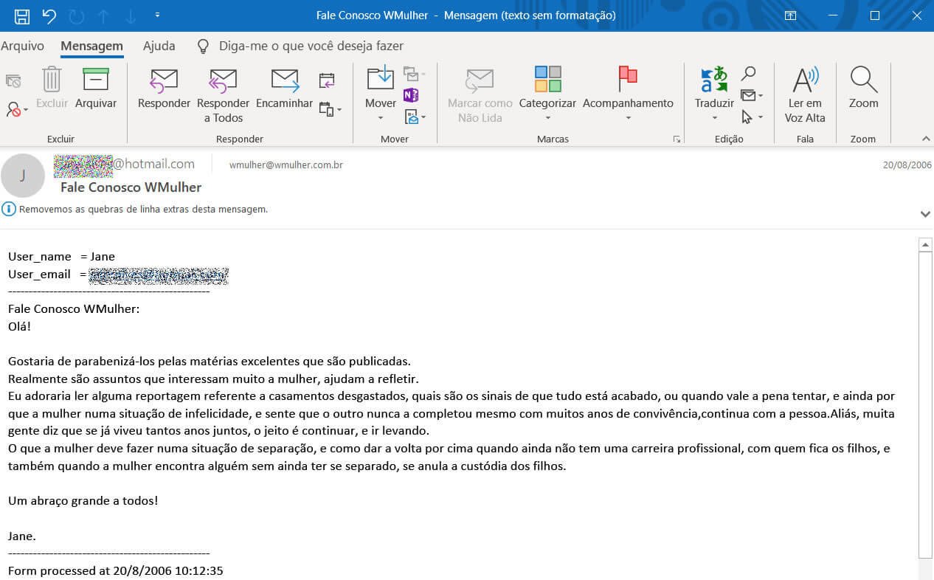This screenshot has height=580, width=934.
Task: Click the 'User_name = Jane' line
Action: [x=61, y=257]
